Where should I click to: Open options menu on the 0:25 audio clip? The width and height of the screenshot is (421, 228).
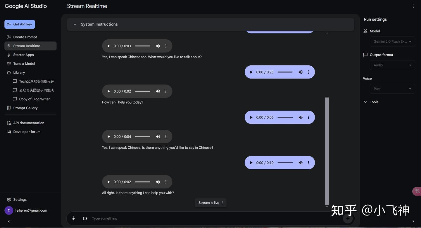[x=308, y=72]
